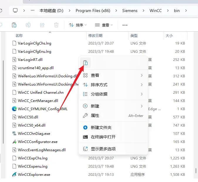Select WinCCExpChs.lng file
198x182 pixels.
[x=33, y=158]
